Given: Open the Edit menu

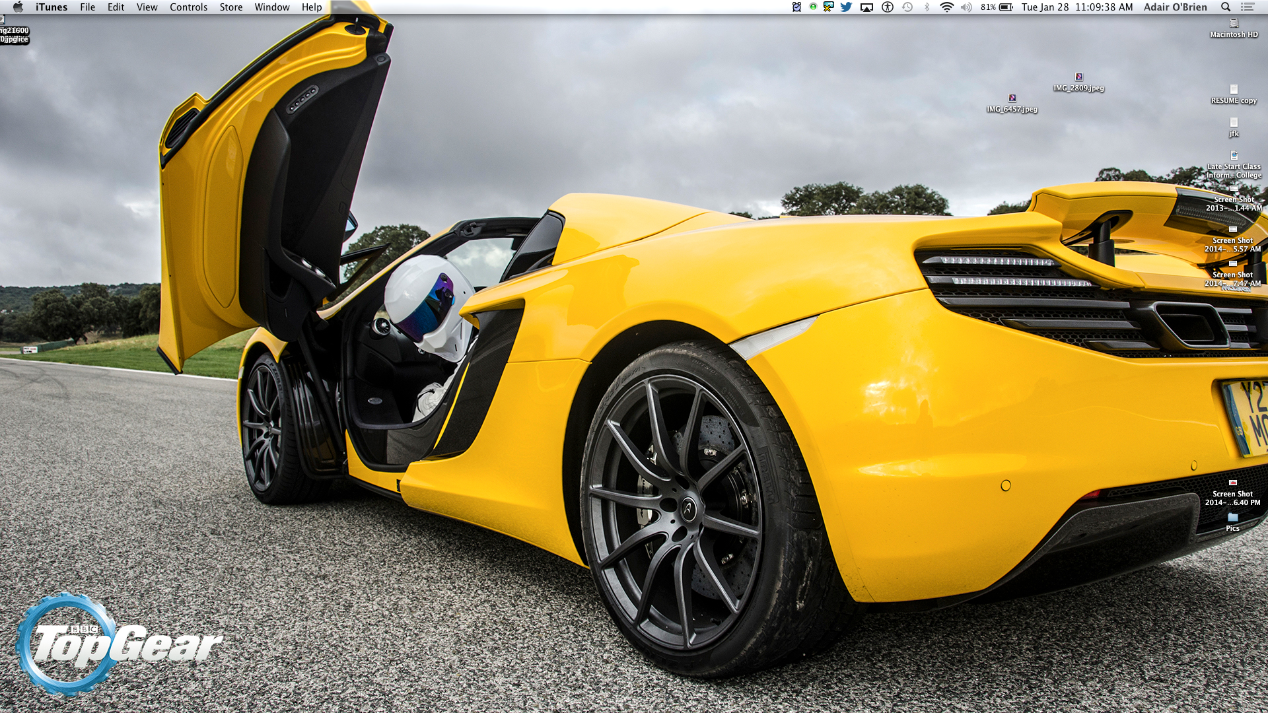Looking at the screenshot, I should [116, 7].
